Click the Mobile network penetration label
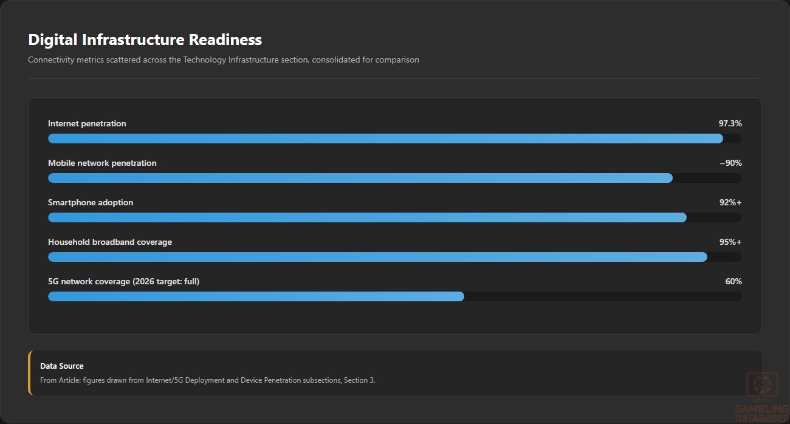 click(x=102, y=163)
